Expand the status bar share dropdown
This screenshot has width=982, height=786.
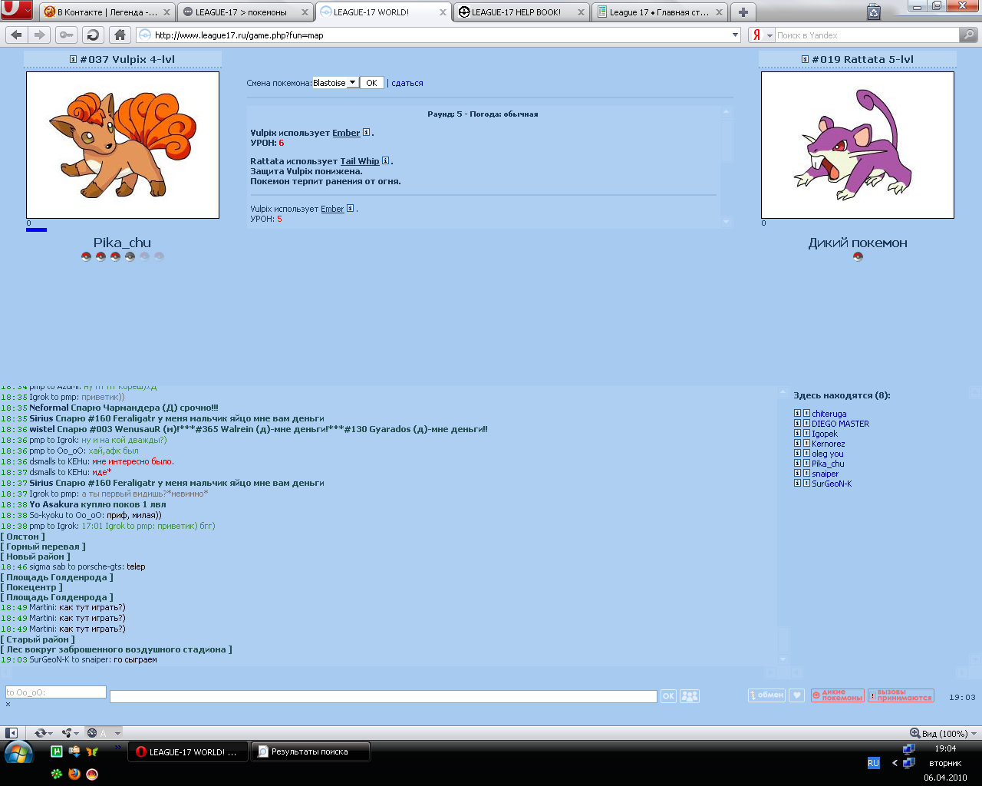click(x=77, y=733)
